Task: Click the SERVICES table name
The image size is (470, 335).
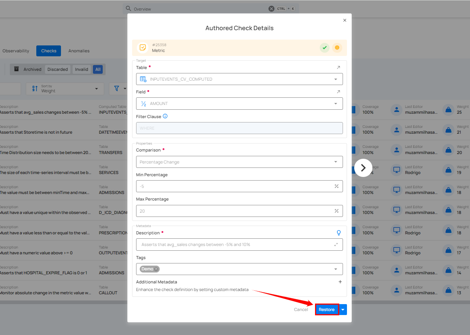Action: click(109, 173)
